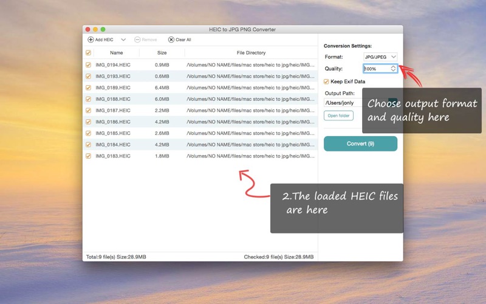Click the Open folder button
Viewport: 486px width, 304px height.
coord(338,116)
